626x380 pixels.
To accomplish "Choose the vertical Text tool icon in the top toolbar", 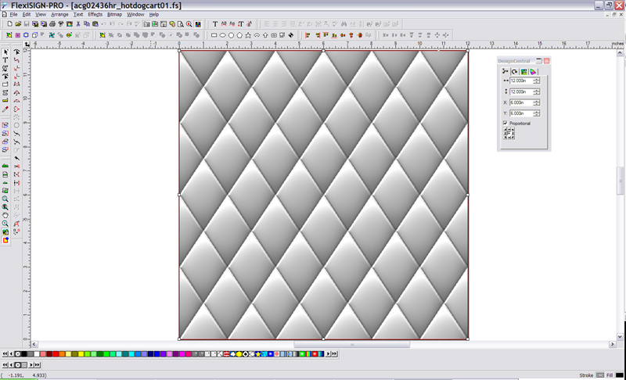I will tap(241, 24).
